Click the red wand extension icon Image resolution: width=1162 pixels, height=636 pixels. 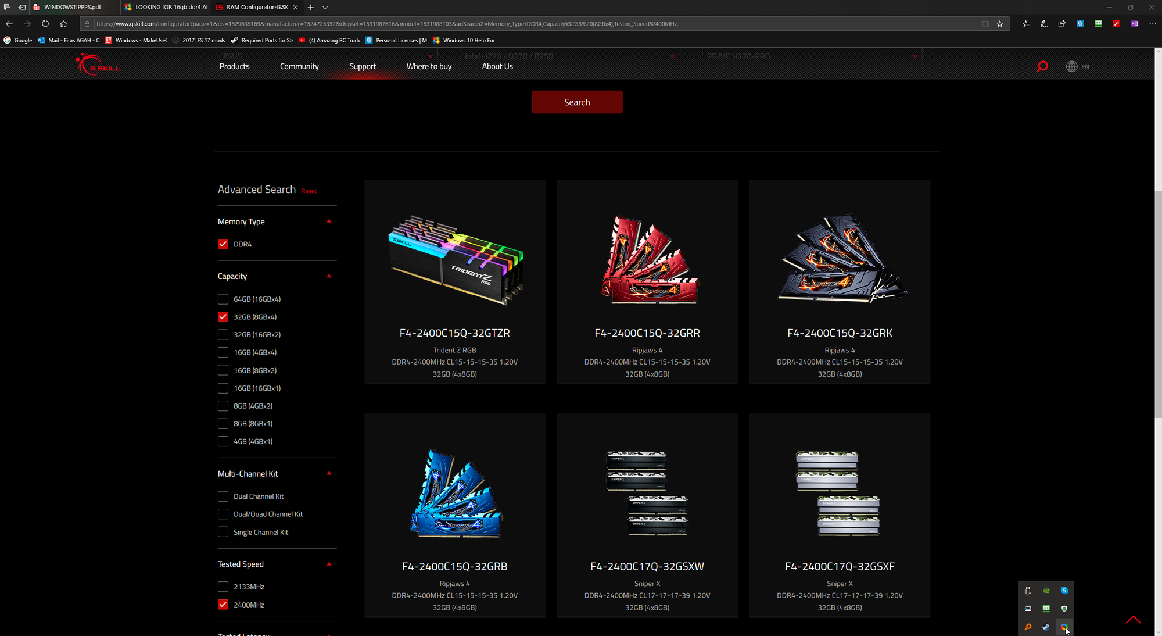click(1116, 24)
